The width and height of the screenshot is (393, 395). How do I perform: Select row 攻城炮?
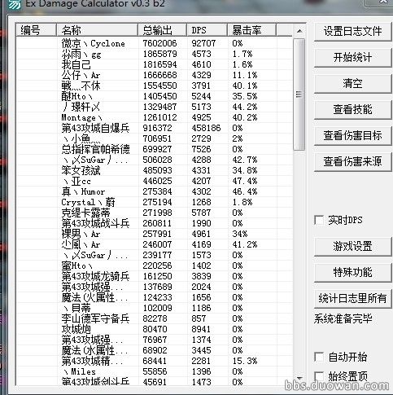(155, 329)
